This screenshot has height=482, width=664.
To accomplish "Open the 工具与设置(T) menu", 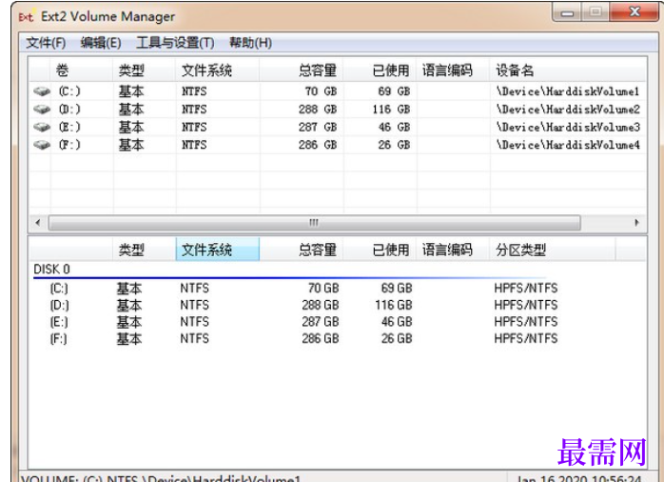I will [x=175, y=43].
